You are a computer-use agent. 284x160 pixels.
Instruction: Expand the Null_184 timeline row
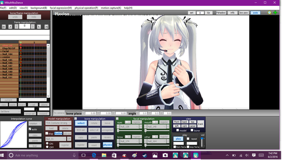click(x=1, y=54)
